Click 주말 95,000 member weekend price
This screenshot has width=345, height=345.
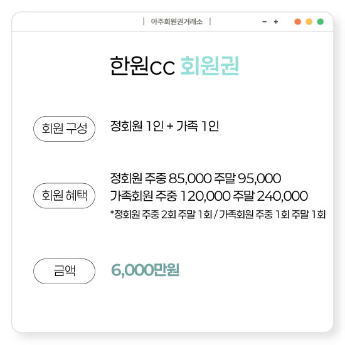pyautogui.click(x=248, y=178)
